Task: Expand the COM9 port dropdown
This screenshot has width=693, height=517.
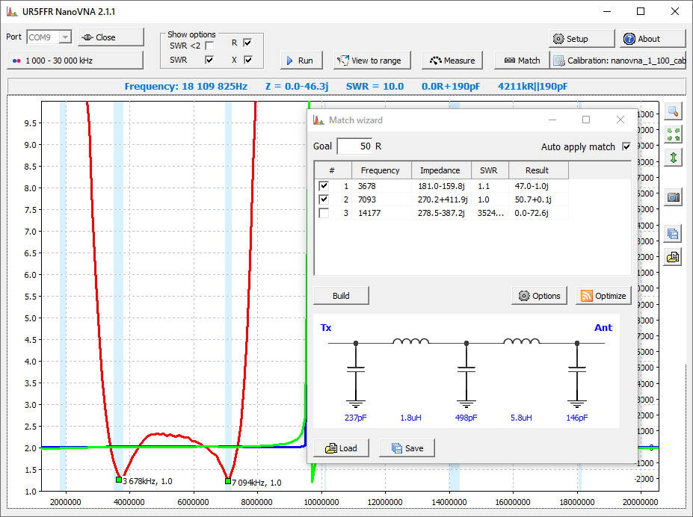Action: pos(65,37)
